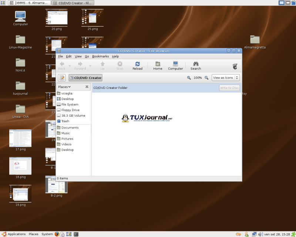Viewport: 296px width, 237px height.
Task: Select the Trash entry in sidebar
Action: tap(65, 121)
